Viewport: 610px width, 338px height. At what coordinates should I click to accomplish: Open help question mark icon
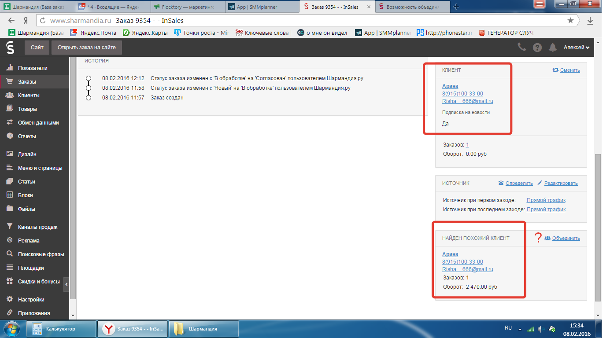coord(537,48)
